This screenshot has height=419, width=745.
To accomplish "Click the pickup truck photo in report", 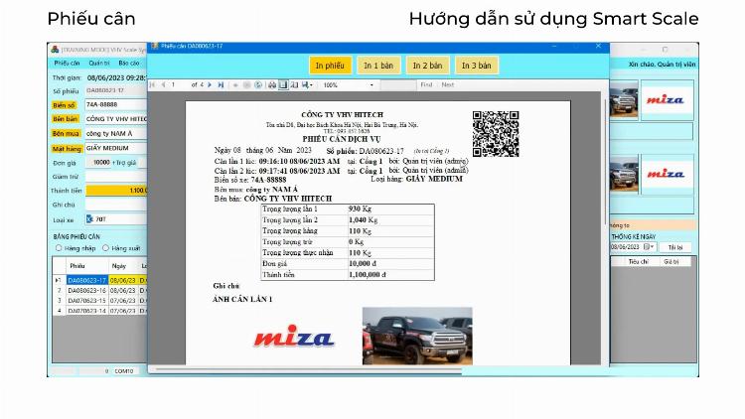I will point(417,336).
